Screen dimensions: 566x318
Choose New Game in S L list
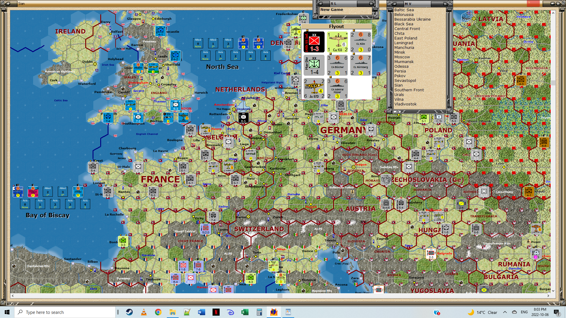[332, 9]
